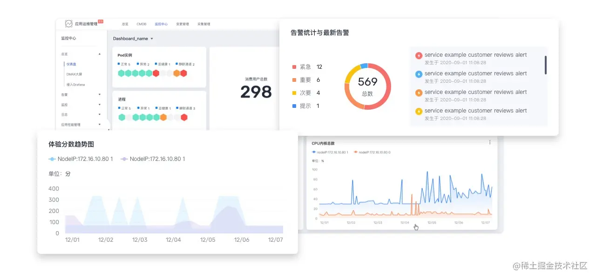Click the 告警统计与最新告警 panel title

coord(320,33)
